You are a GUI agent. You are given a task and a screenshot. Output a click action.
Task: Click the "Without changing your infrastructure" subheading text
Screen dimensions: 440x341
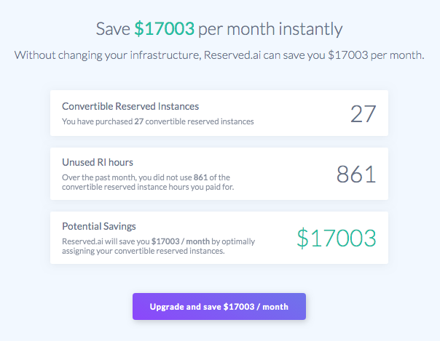pyautogui.click(x=106, y=55)
